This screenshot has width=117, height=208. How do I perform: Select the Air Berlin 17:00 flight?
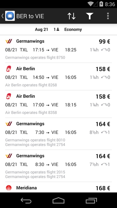point(58,104)
